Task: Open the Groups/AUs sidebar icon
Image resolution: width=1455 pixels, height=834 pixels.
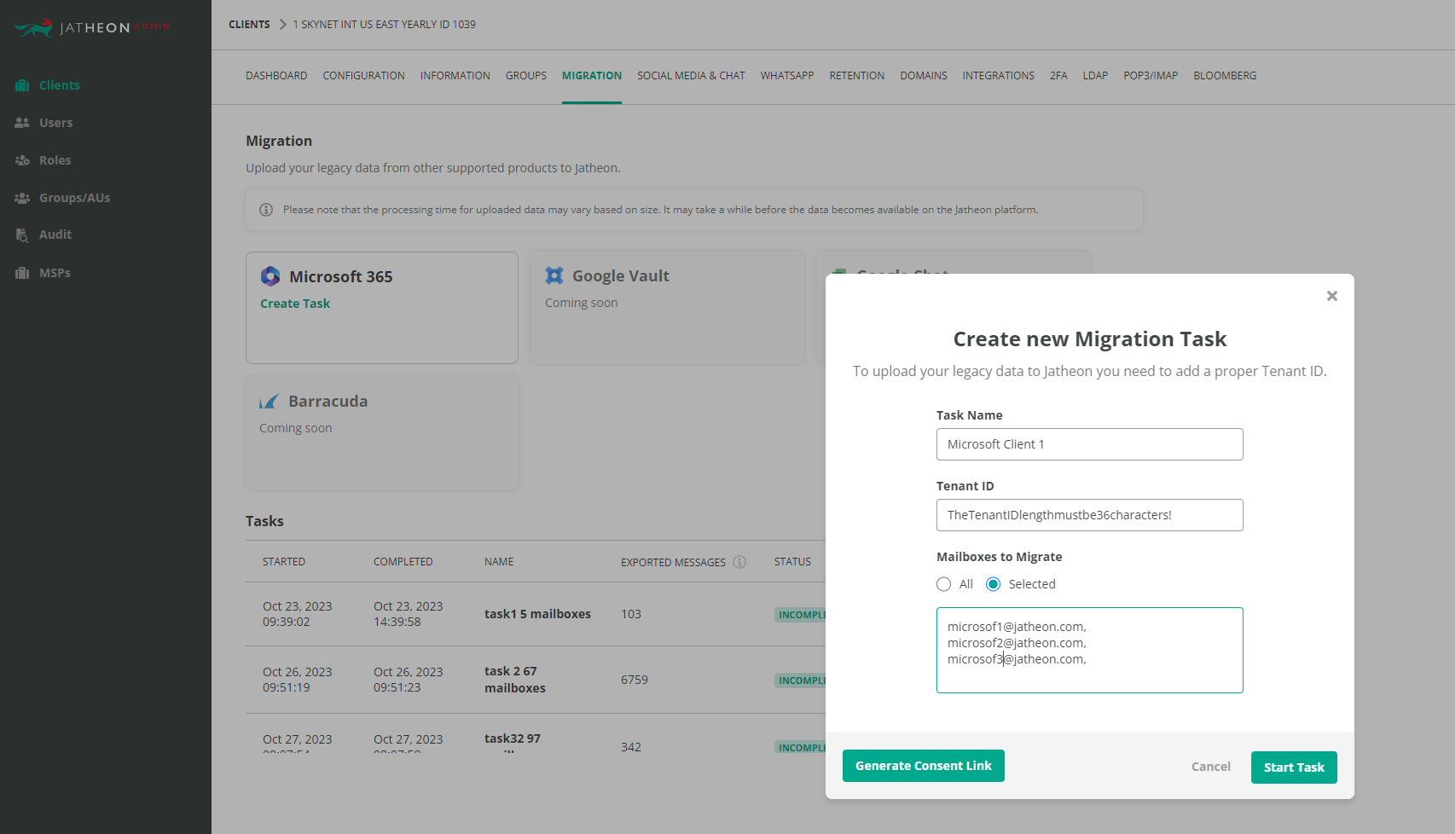Action: tap(22, 198)
